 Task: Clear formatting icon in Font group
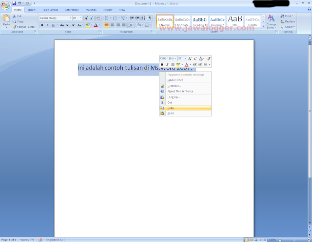(98, 18)
